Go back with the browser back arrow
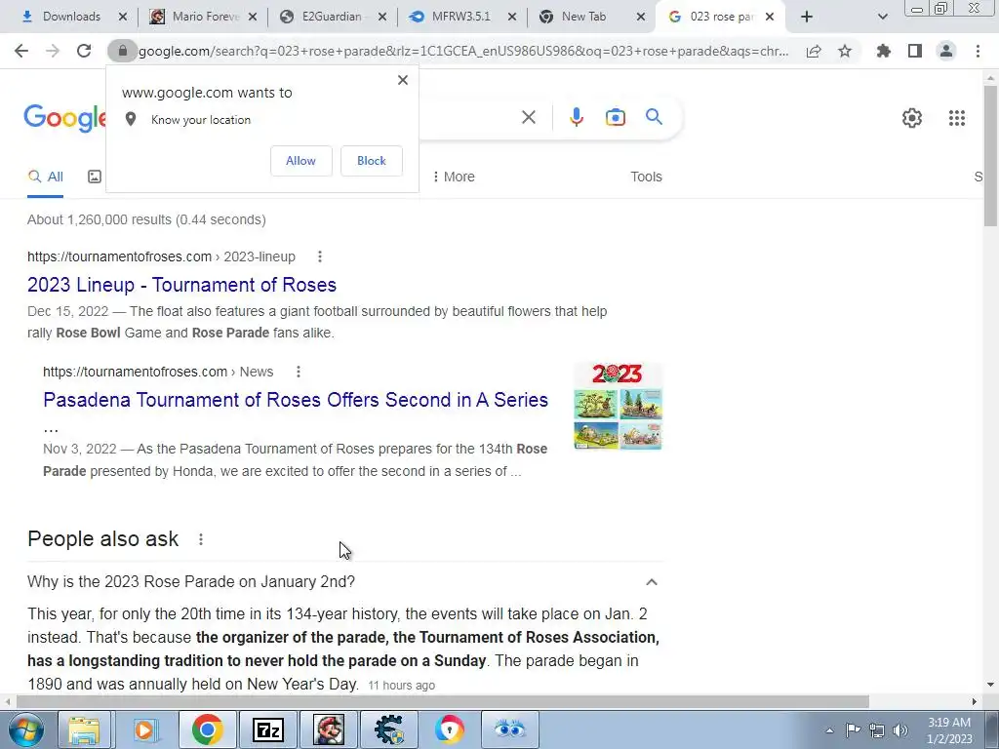The width and height of the screenshot is (999, 749). tap(21, 51)
